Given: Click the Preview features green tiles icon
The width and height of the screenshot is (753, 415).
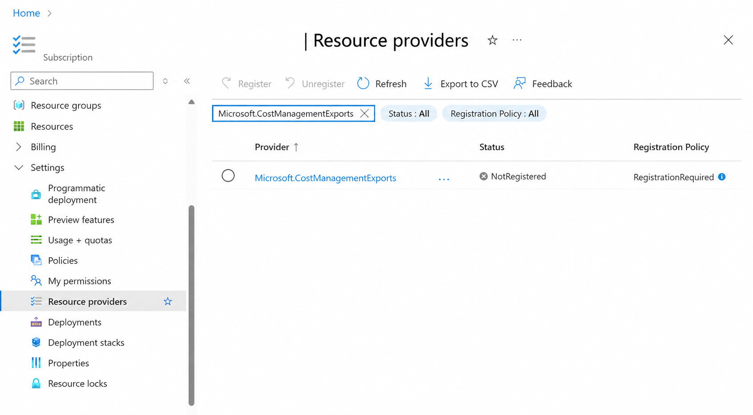Looking at the screenshot, I should 36,219.
